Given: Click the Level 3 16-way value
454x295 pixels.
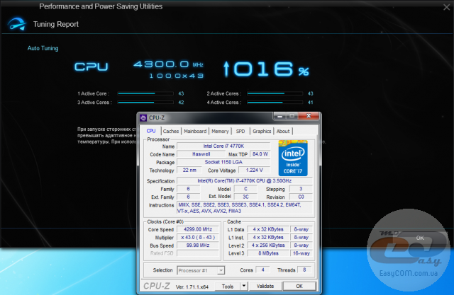Looking at the screenshot, I should pos(301,253).
